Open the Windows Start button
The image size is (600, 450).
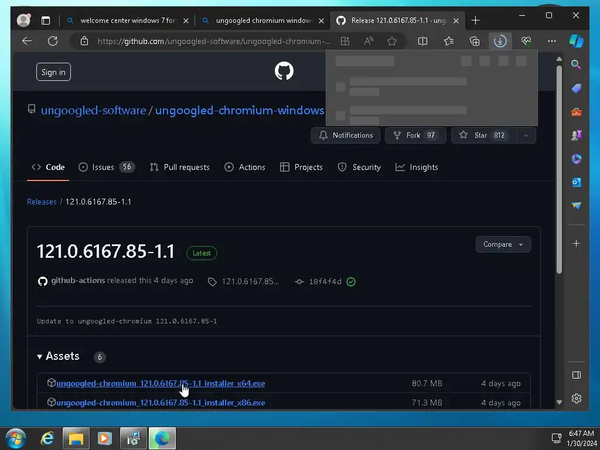pos(16,438)
